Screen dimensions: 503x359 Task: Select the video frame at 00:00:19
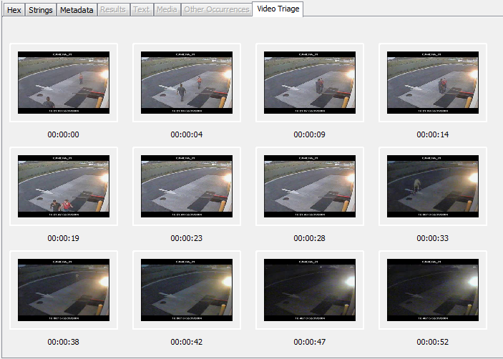click(x=64, y=186)
